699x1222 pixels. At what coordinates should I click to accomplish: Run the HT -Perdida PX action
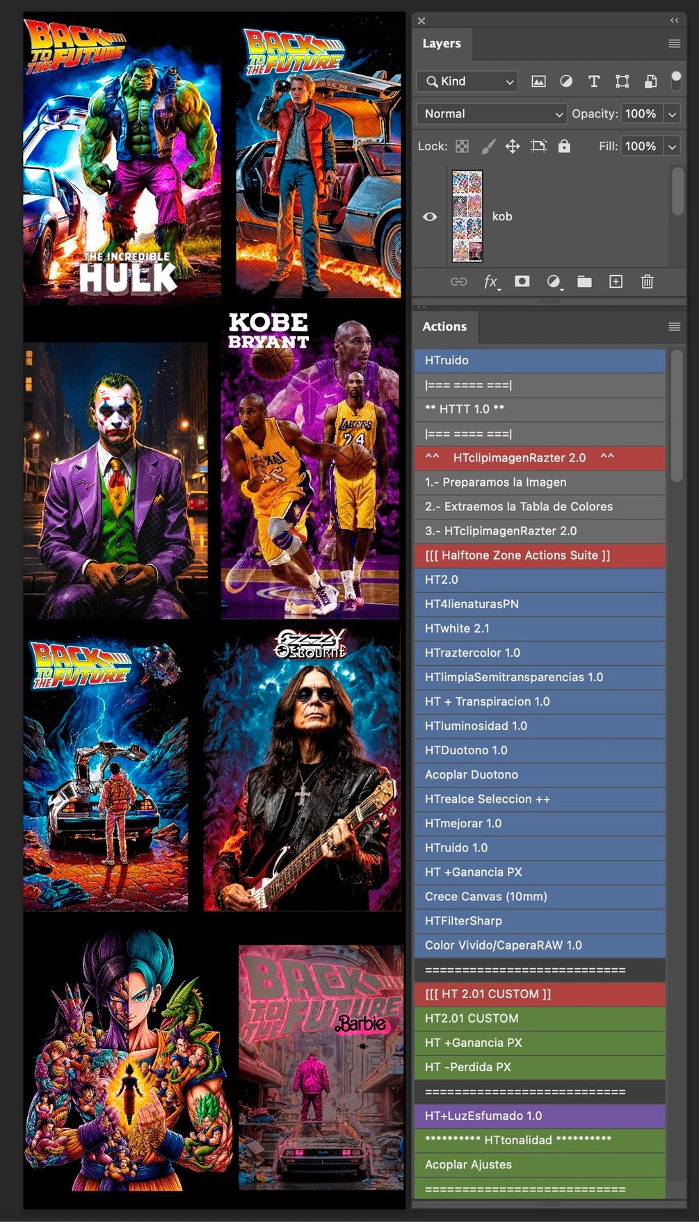coord(540,1066)
